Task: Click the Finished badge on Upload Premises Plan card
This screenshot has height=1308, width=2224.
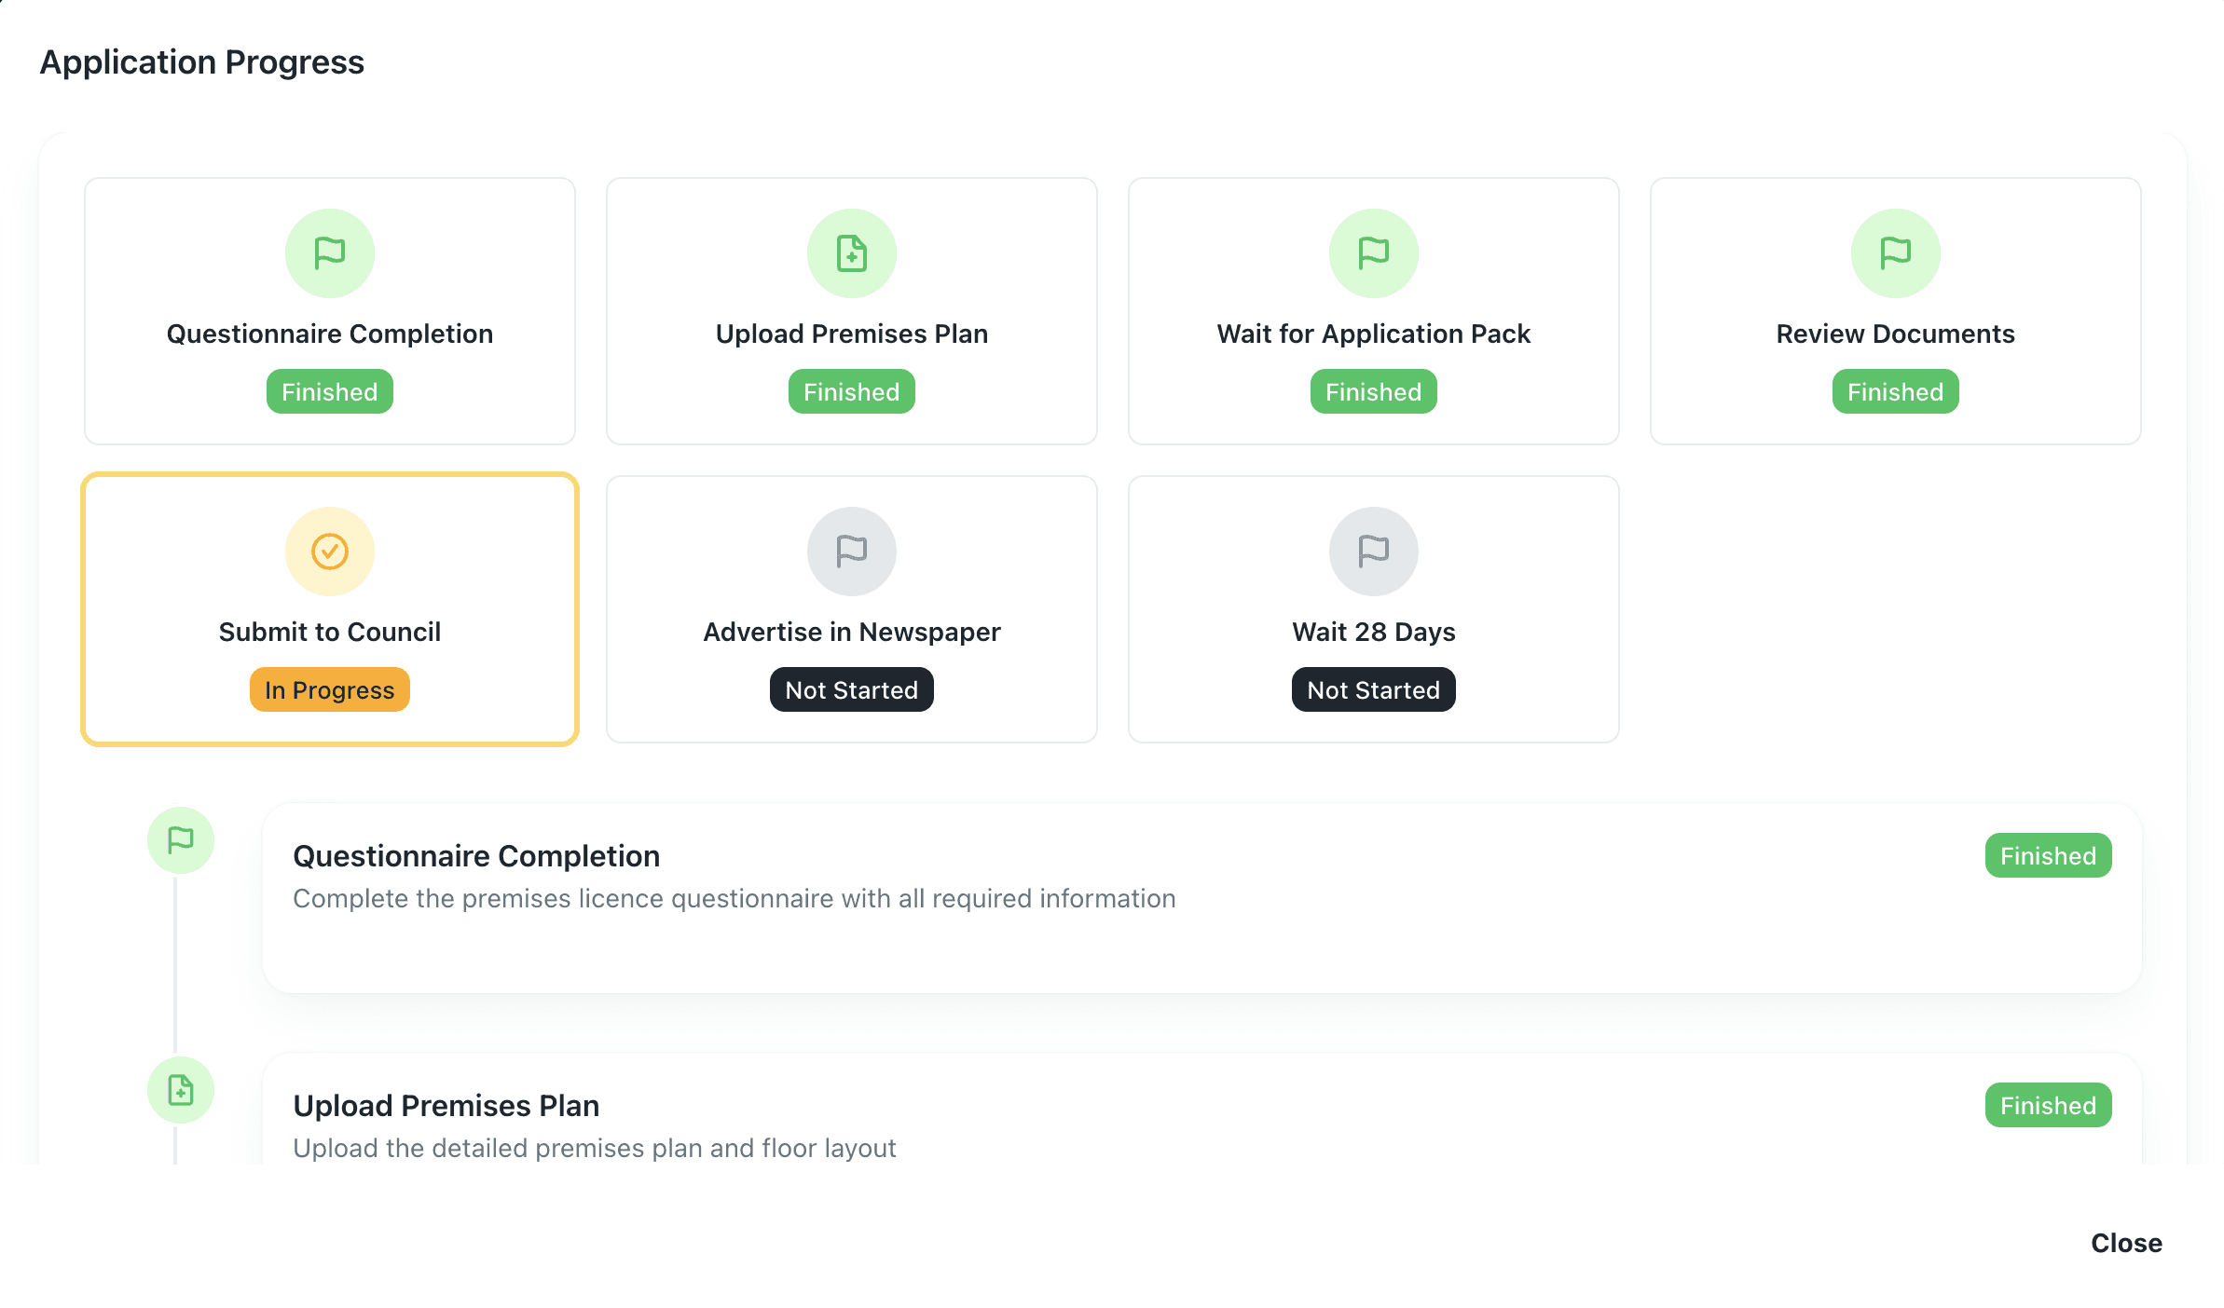Action: coord(851,391)
